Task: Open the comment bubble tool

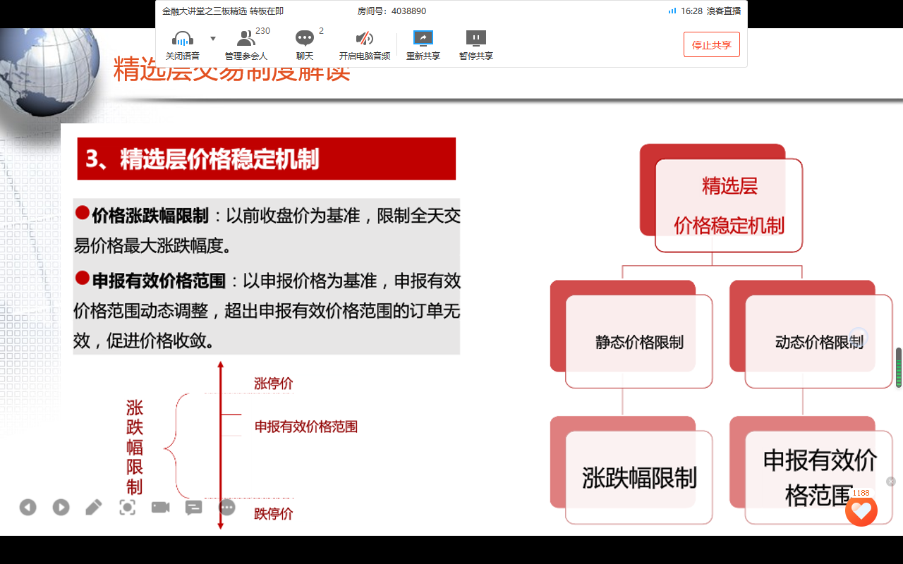Action: click(193, 507)
